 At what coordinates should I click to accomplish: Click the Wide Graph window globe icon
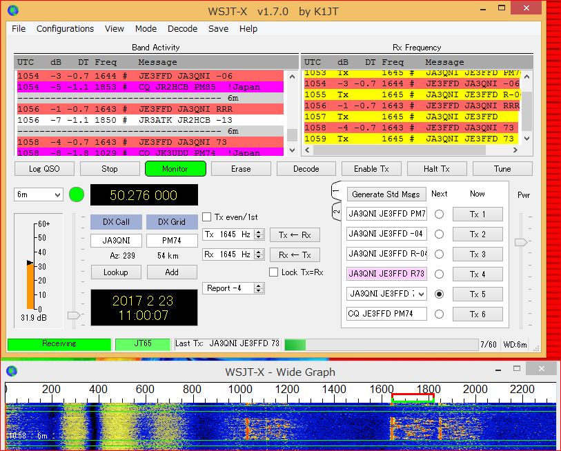point(11,372)
